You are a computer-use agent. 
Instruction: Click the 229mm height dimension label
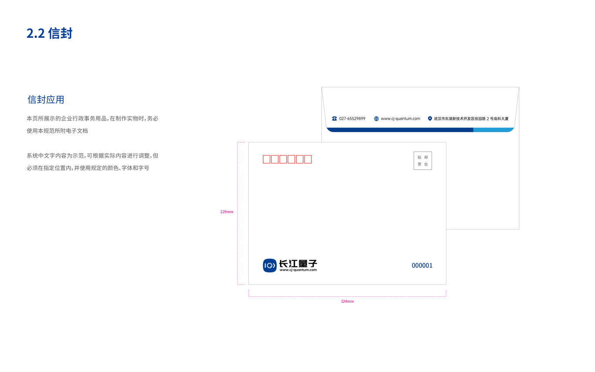[x=227, y=212]
